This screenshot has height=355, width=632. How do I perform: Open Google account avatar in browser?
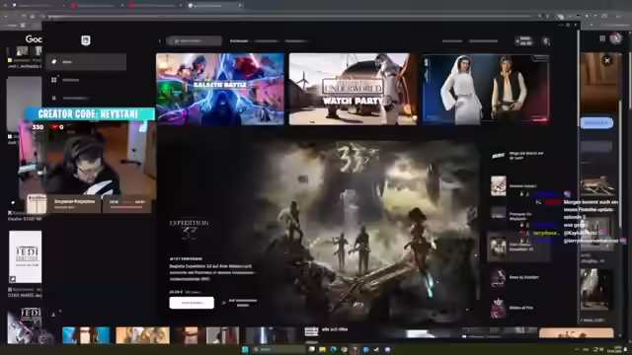click(615, 38)
